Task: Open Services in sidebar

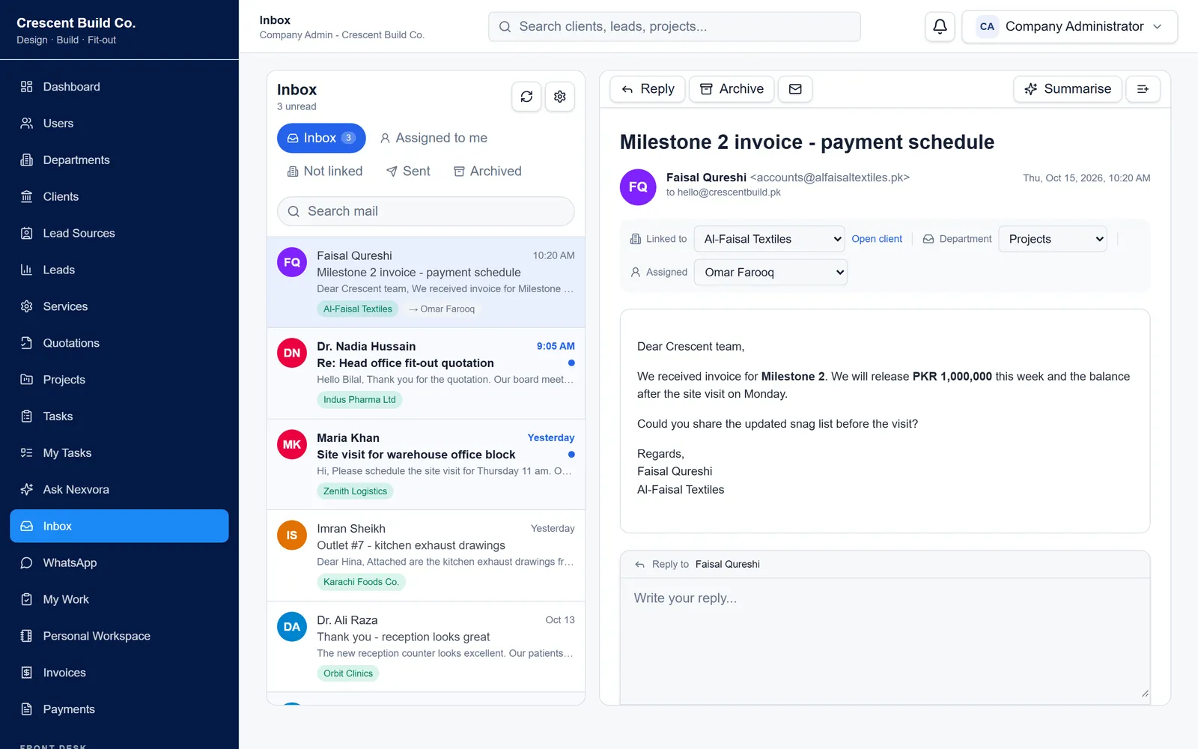Action: 120,306
